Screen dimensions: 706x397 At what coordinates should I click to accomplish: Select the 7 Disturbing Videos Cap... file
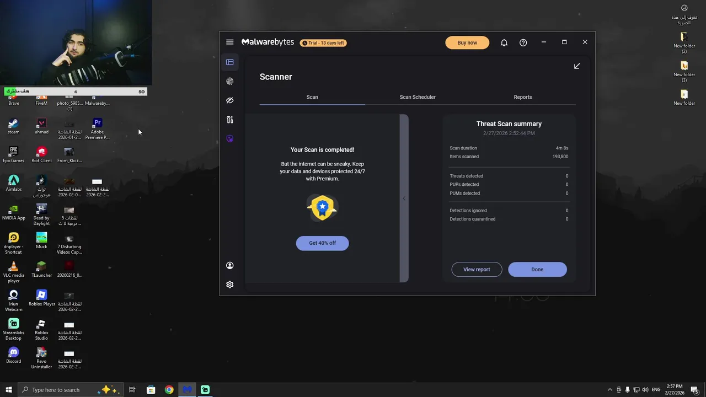click(x=69, y=244)
